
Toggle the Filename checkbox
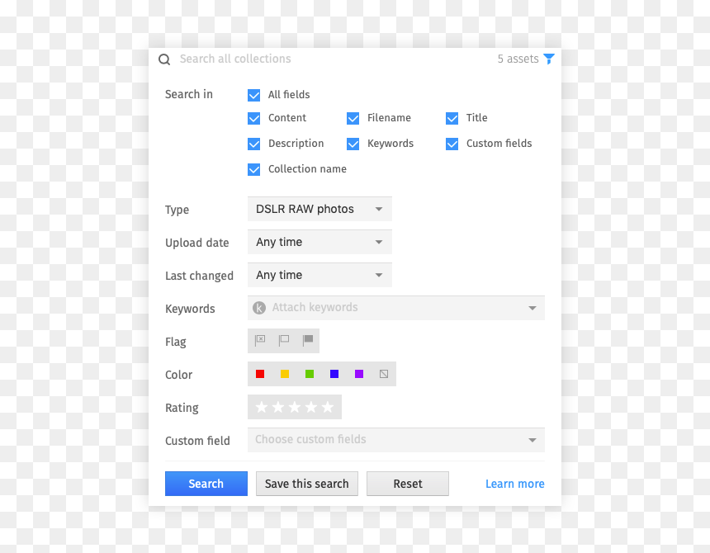(x=353, y=118)
